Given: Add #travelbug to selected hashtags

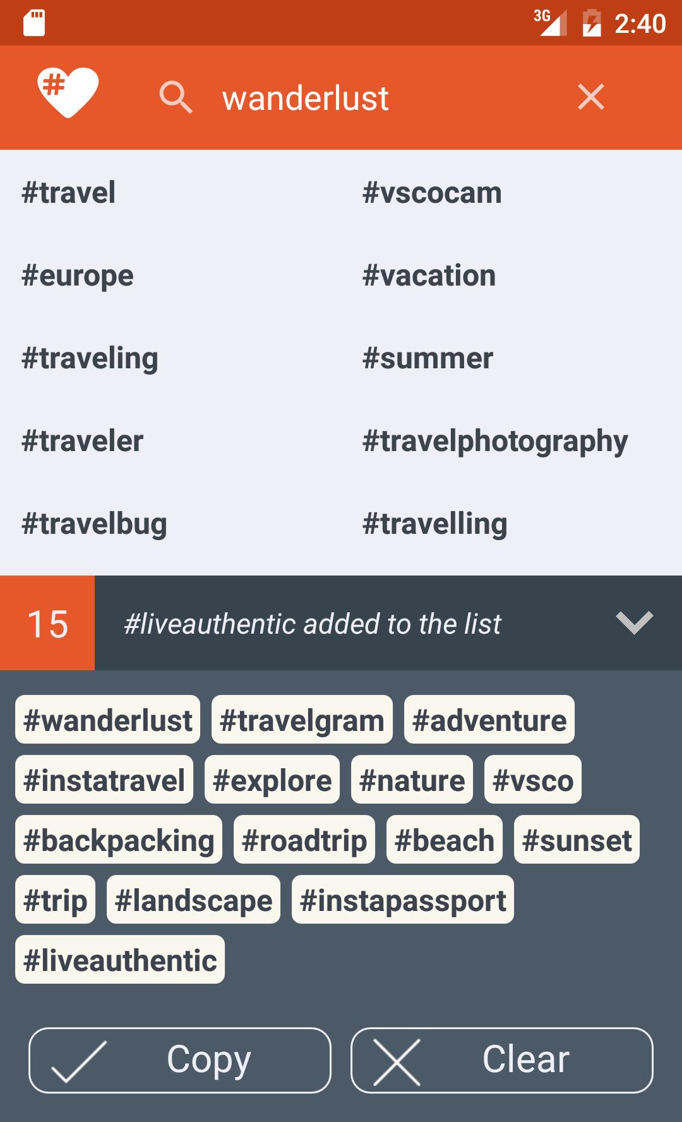Looking at the screenshot, I should (94, 524).
